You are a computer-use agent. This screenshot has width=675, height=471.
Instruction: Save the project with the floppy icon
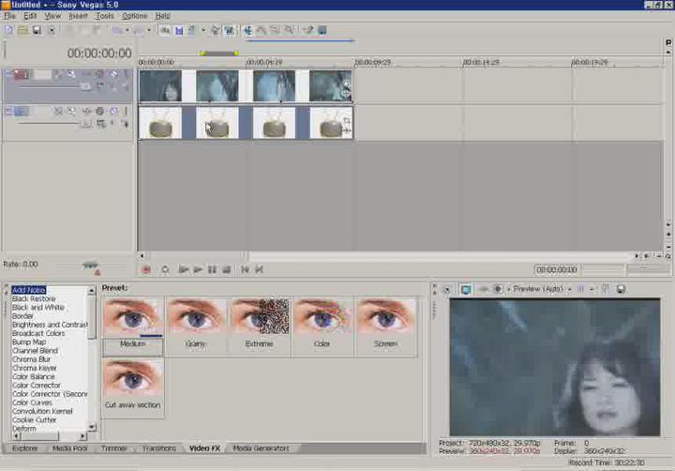pos(37,30)
